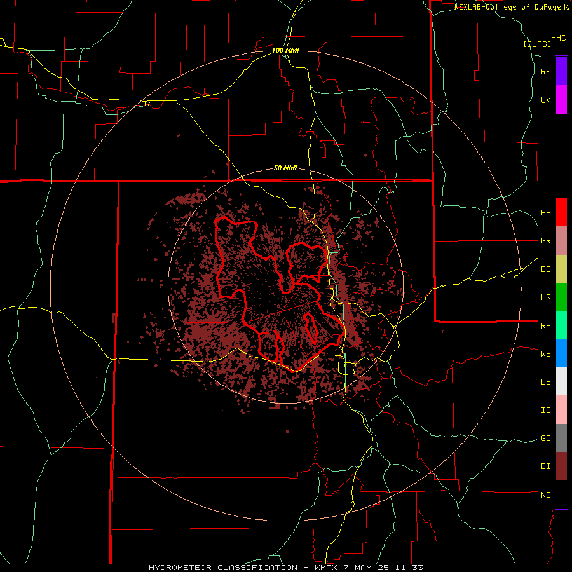Pick the WS blue legend swatch
Screen dimensions: 572x572
[x=561, y=353]
